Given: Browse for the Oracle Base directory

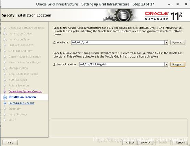Looking at the screenshot, I should 178,43.
